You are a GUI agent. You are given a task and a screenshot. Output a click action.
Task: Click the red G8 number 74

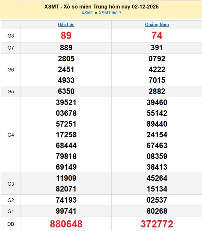click(x=157, y=36)
